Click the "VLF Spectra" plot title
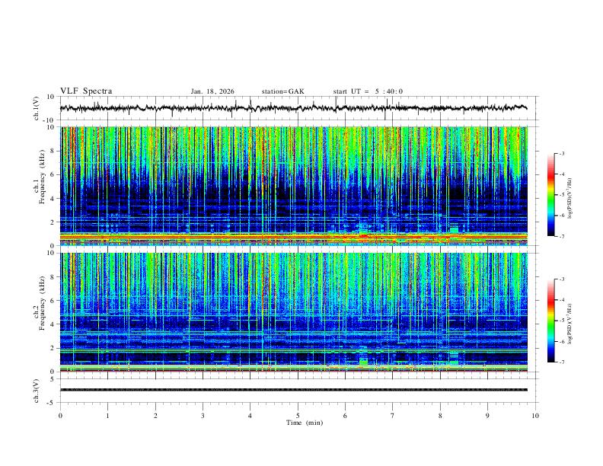The height and width of the screenshot is (466, 603). [86, 91]
